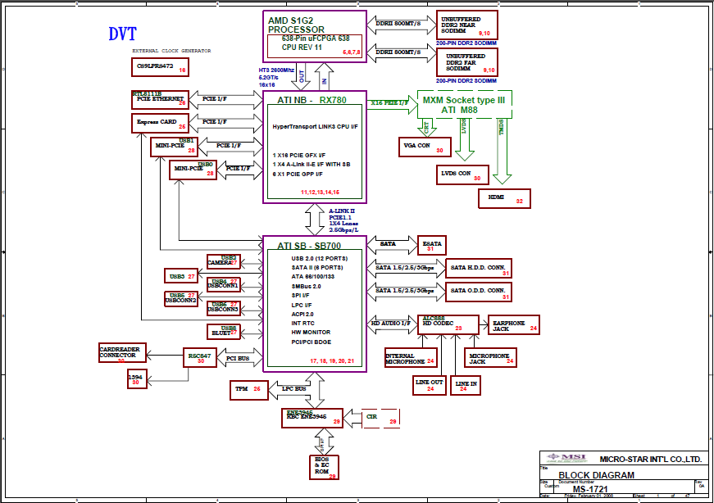Viewport: 714px width, 503px height.
Task: Click the 1 X4 A-Link II-E I/F line
Action: click(312, 165)
